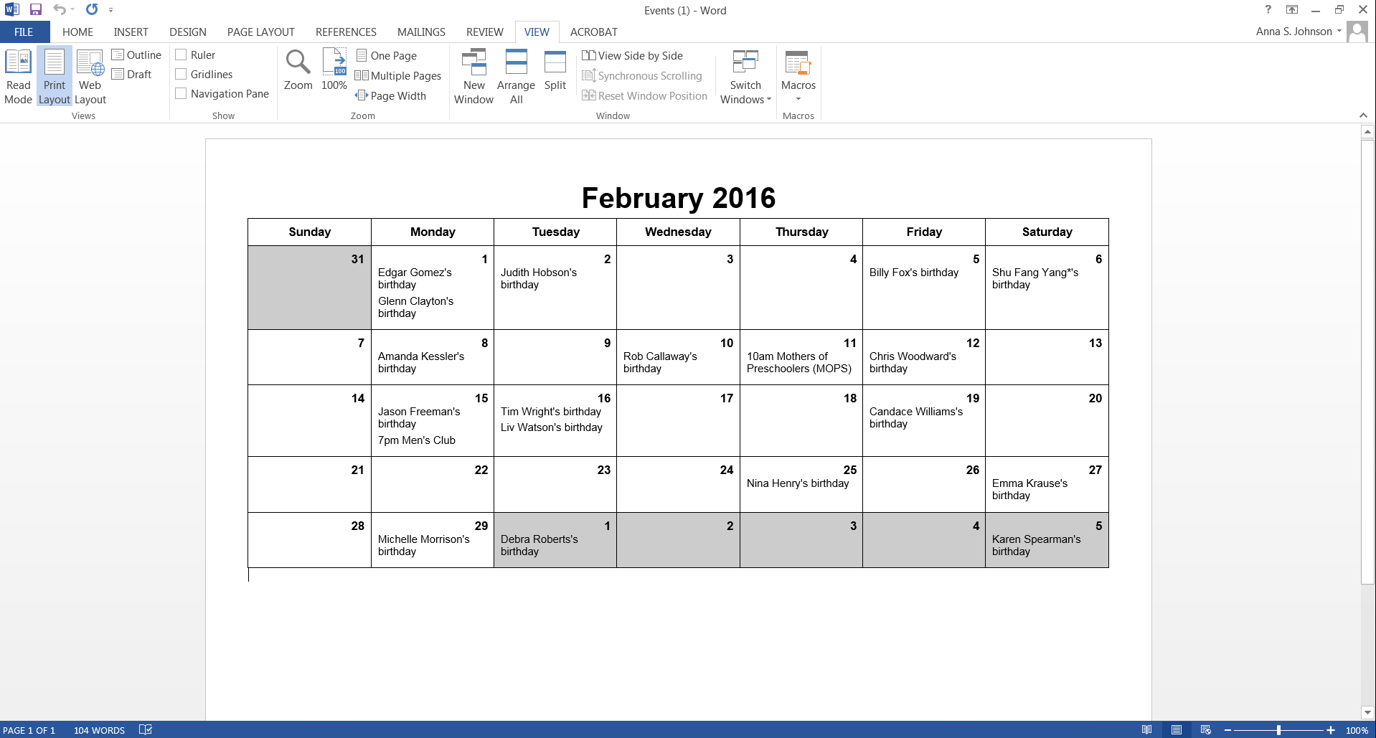Open a New Window
Viewport: 1376px width, 738px height.
[x=474, y=77]
